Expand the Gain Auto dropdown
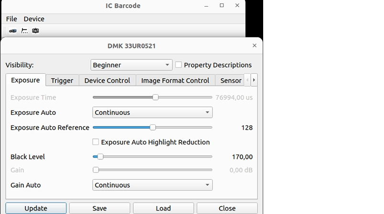The height and width of the screenshot is (214, 384). [152, 185]
